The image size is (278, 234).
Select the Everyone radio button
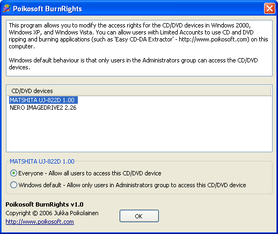(x=13, y=173)
